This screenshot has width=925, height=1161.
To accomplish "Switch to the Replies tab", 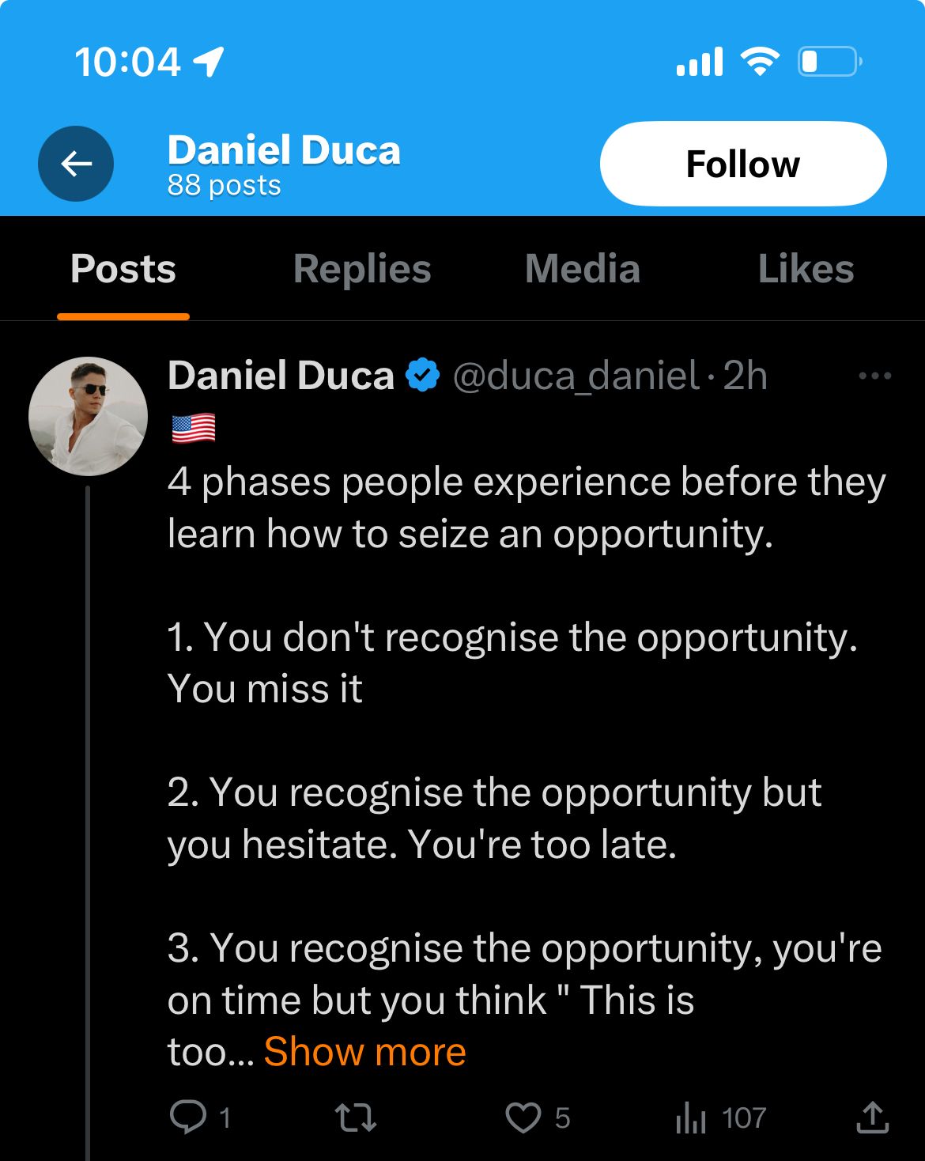I will click(362, 269).
